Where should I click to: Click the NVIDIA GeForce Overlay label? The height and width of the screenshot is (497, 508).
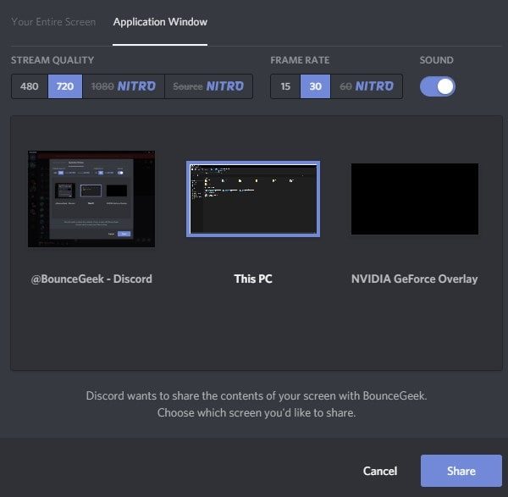pos(415,279)
